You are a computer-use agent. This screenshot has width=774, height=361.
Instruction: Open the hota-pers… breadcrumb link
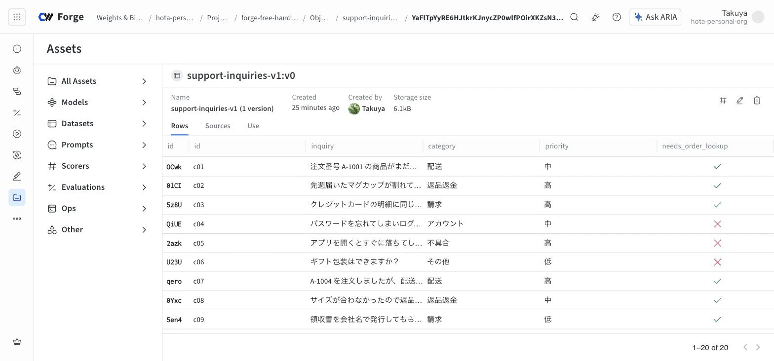175,18
